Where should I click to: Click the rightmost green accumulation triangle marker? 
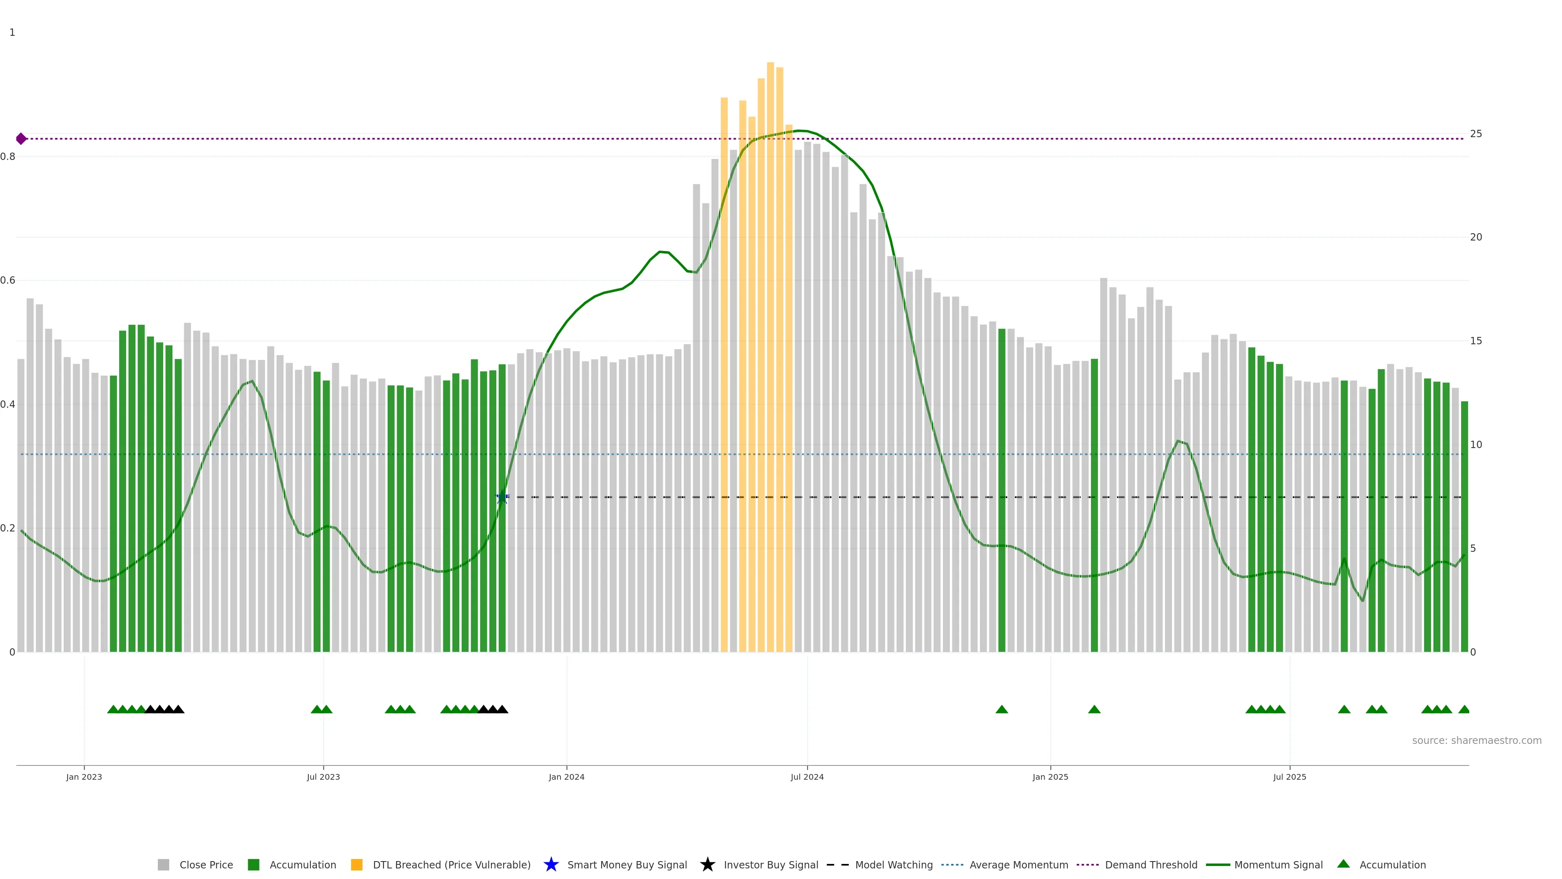coord(1464,709)
